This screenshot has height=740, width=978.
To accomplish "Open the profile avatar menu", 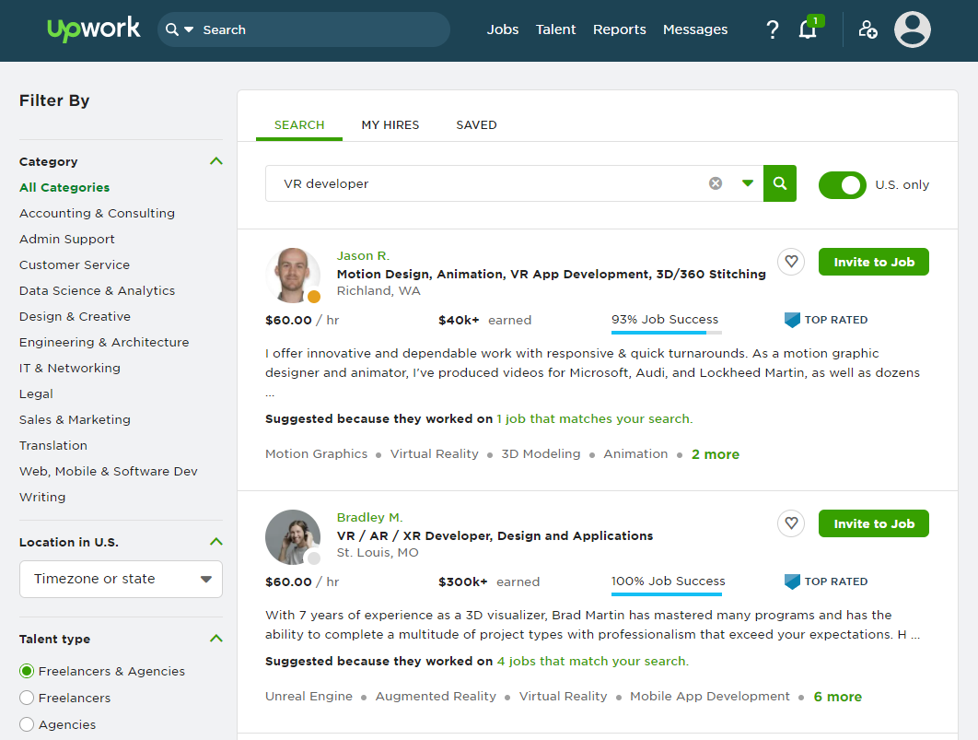I will pyautogui.click(x=912, y=30).
